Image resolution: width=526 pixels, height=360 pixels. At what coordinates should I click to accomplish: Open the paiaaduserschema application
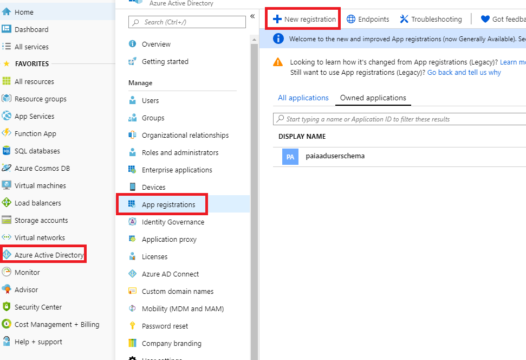[335, 156]
